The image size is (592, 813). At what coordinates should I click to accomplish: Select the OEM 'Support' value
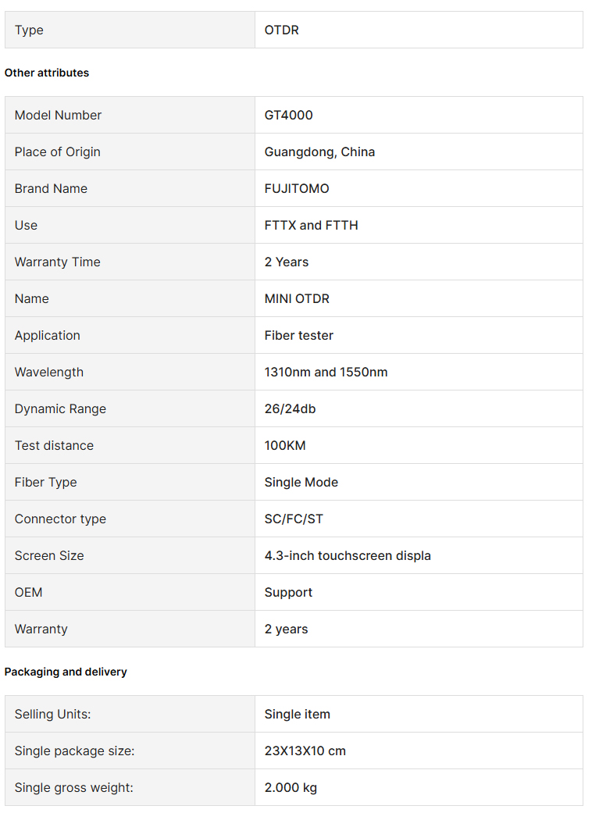click(x=288, y=593)
